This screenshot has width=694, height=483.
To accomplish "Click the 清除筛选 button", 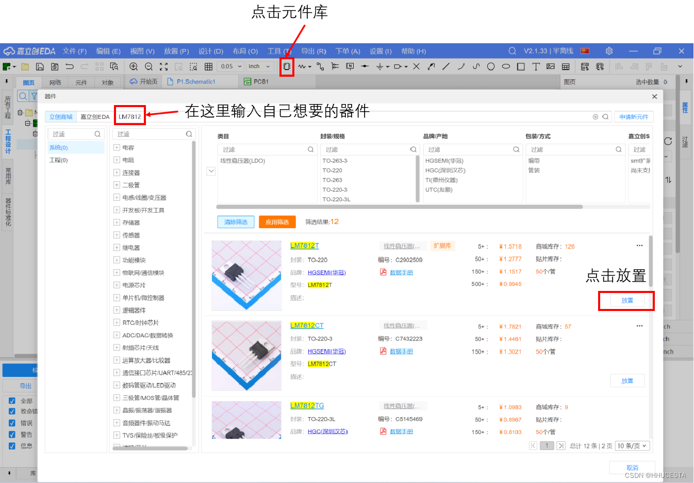I will click(236, 222).
